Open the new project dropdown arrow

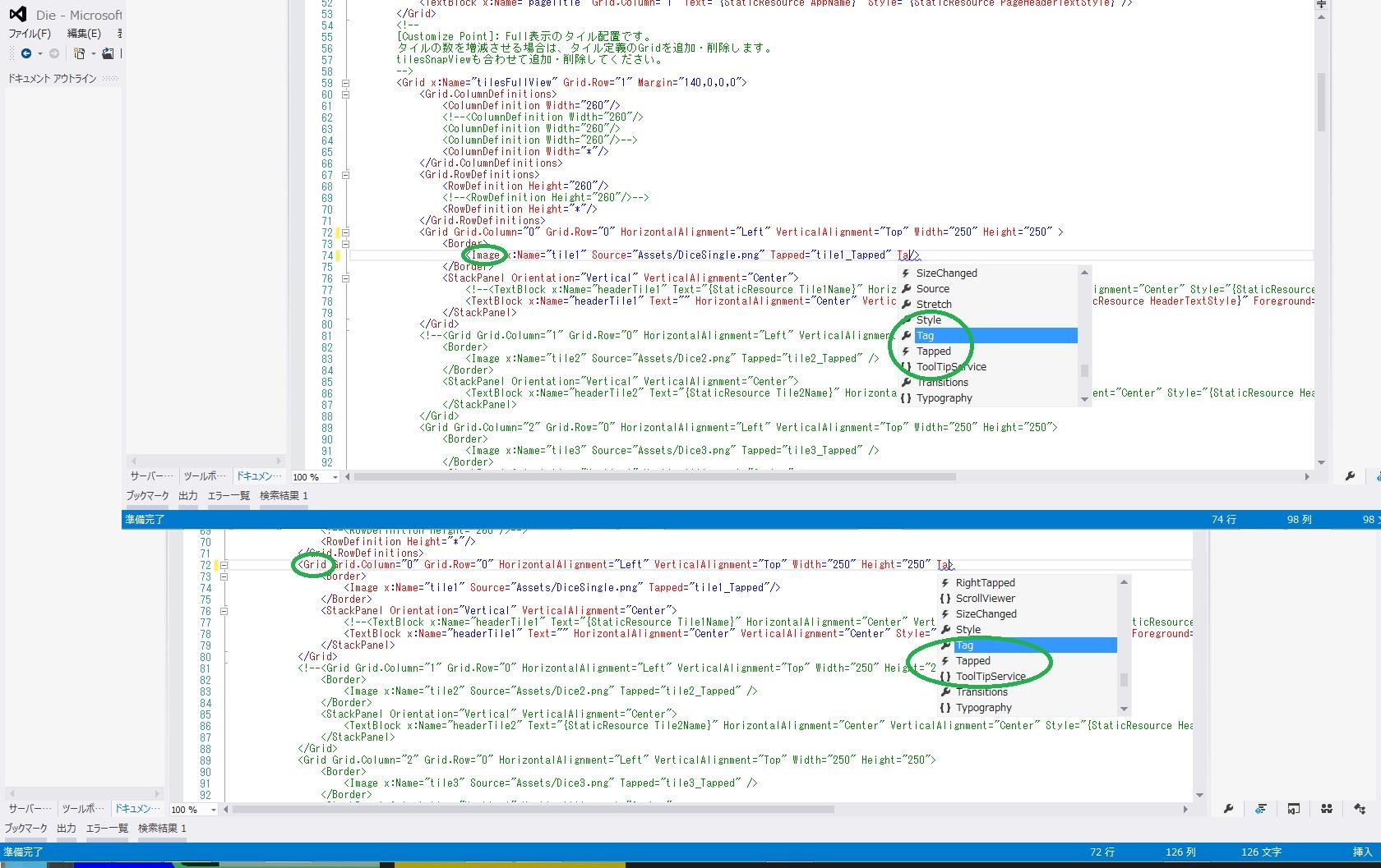pos(93,53)
